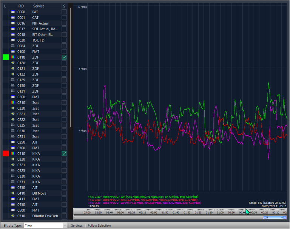Check the graph checkbox for PID 0410 Dlf Nova

(x=64, y=193)
